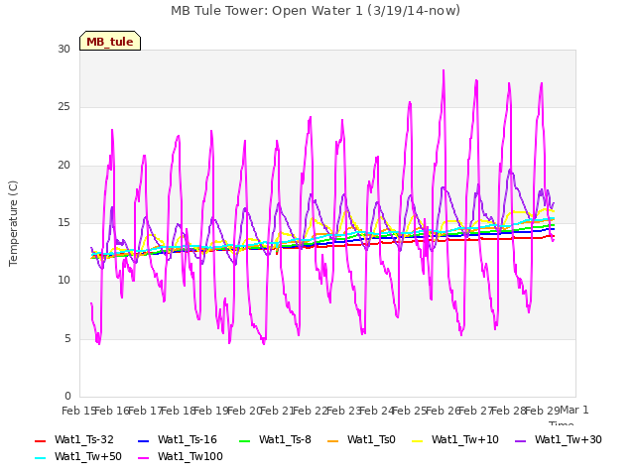Toggle Wat1_Tw100 legend entry
The image size is (635, 476).
click(x=181, y=456)
